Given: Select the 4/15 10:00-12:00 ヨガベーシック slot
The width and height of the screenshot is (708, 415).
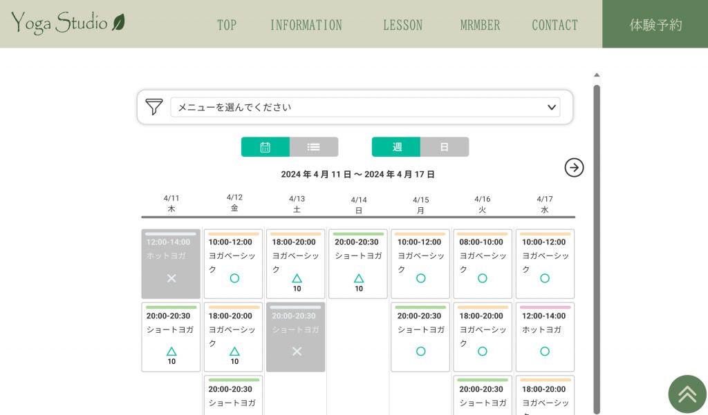Looking at the screenshot, I should click(x=420, y=264).
